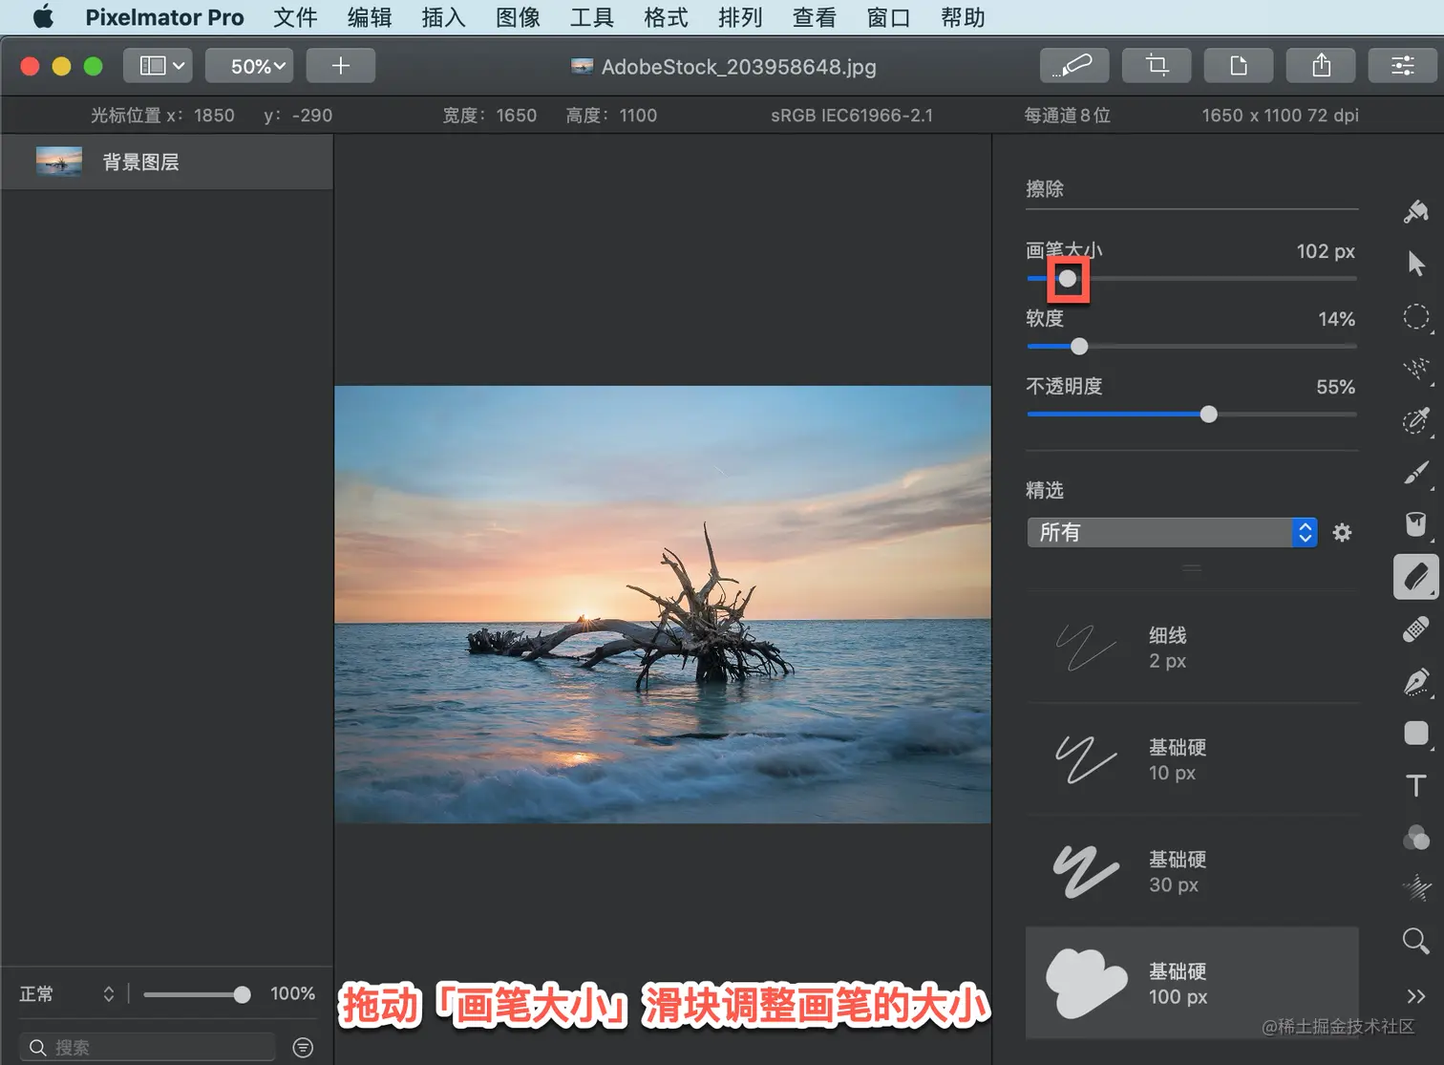
Task: Select the 背景图层 layer
Action: click(167, 162)
